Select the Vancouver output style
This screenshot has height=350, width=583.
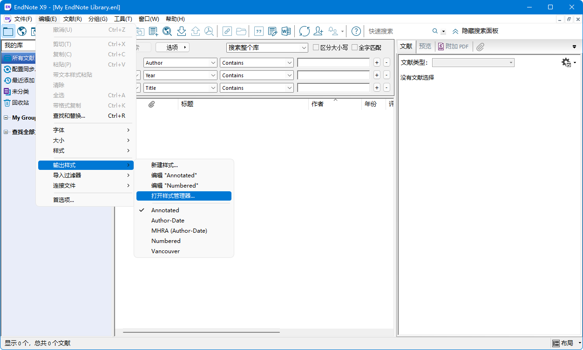tap(166, 251)
